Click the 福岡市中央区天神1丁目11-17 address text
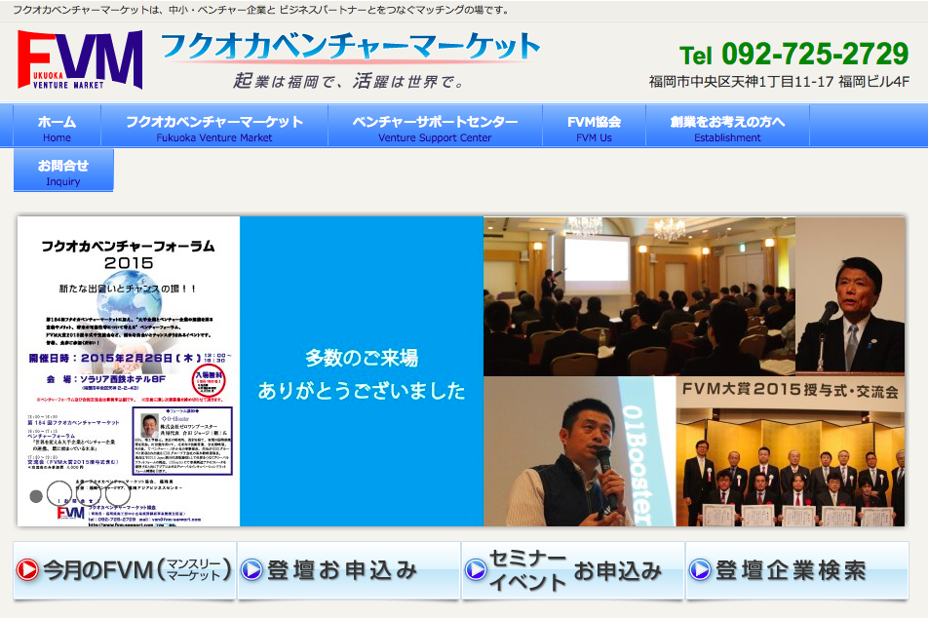The width and height of the screenshot is (928, 618). tap(779, 82)
